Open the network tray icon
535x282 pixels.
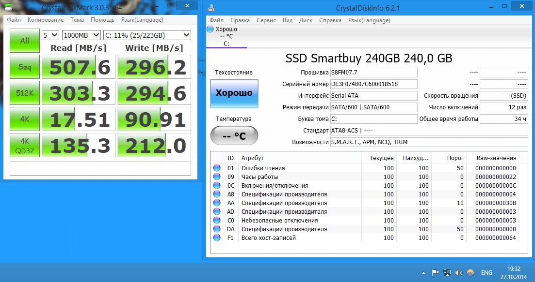447,272
